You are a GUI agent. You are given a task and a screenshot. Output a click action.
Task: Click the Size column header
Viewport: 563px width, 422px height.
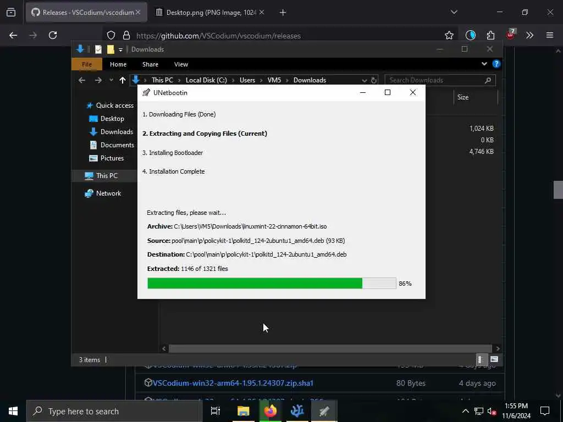(476, 97)
